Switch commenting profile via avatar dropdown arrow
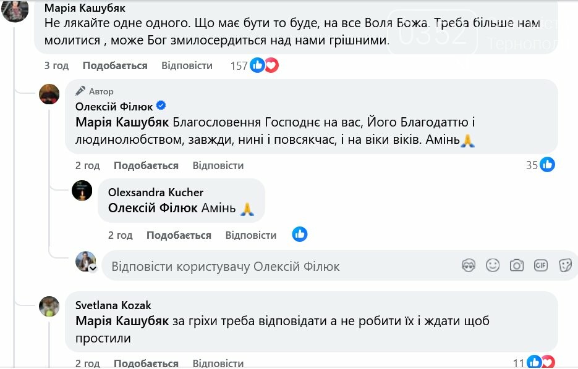The width and height of the screenshot is (578, 369). 93,269
